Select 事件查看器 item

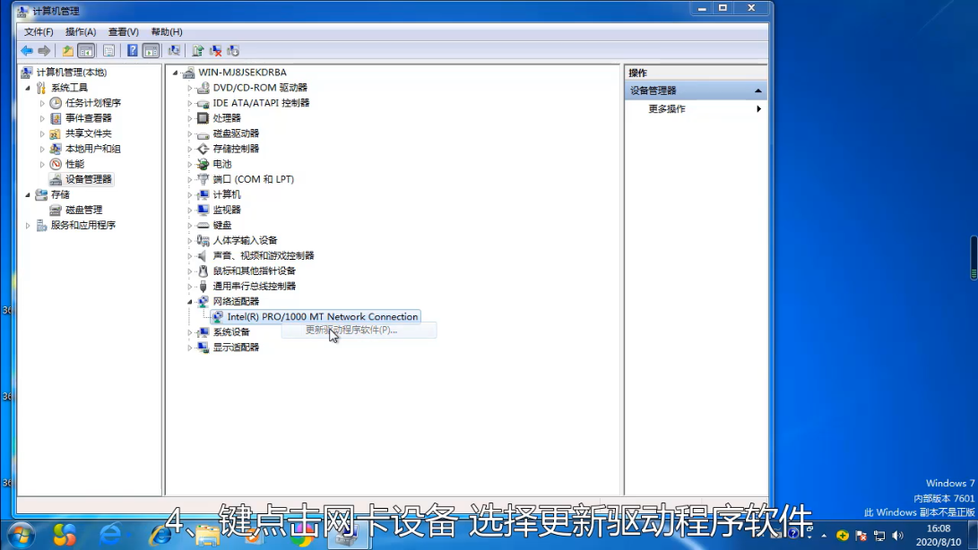(x=89, y=118)
